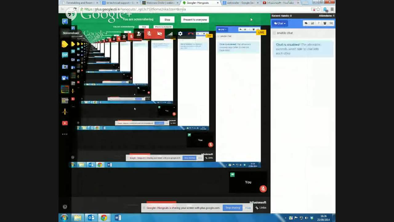Open Chrome from taskbar
This screenshot has width=394, height=222.
[x=104, y=218]
